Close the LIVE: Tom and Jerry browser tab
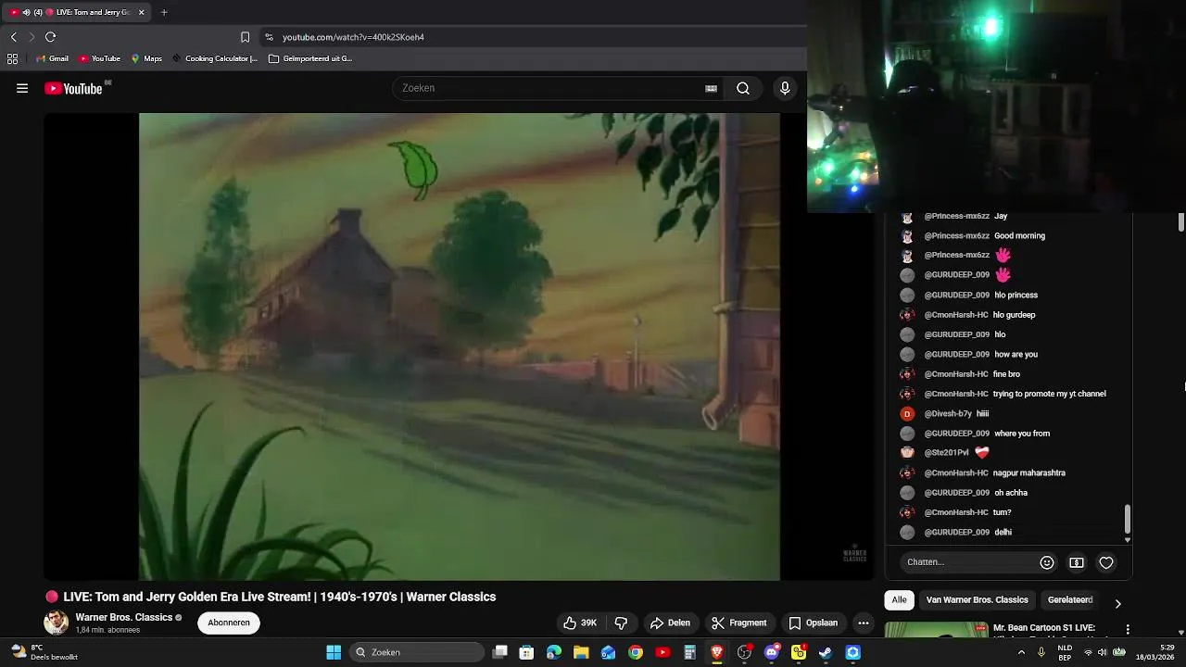The image size is (1186, 667). 141,12
